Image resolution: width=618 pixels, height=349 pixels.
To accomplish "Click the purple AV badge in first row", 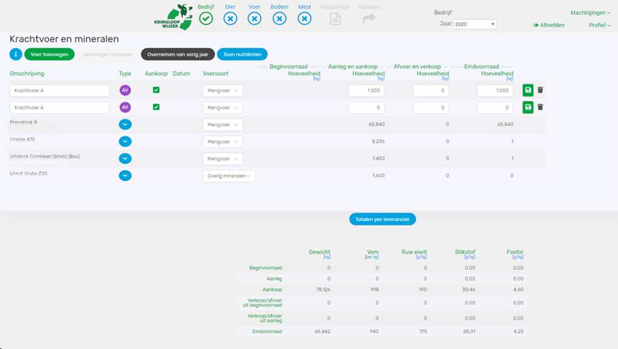I will click(125, 90).
